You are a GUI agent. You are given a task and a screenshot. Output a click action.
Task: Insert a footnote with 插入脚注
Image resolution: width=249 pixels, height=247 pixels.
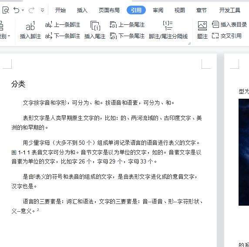pyautogui.click(x=30, y=30)
